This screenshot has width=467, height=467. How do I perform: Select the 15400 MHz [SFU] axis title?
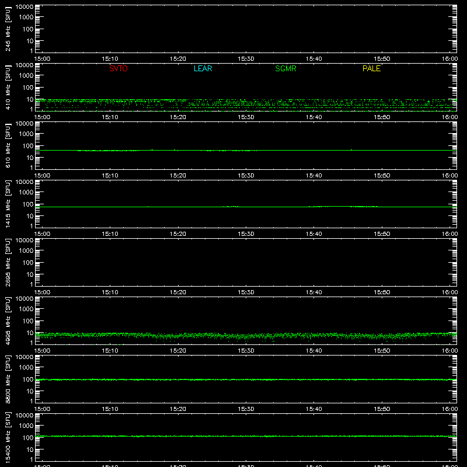(8, 437)
